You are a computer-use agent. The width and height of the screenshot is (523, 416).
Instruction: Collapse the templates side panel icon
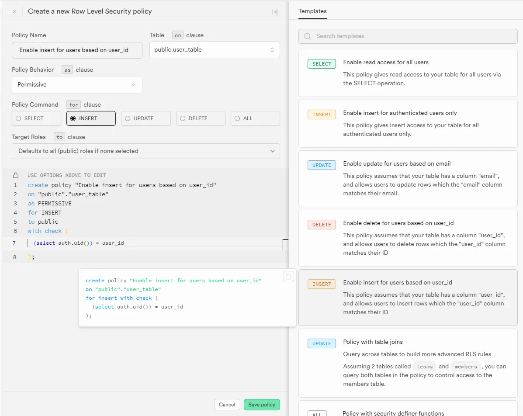pyautogui.click(x=276, y=12)
